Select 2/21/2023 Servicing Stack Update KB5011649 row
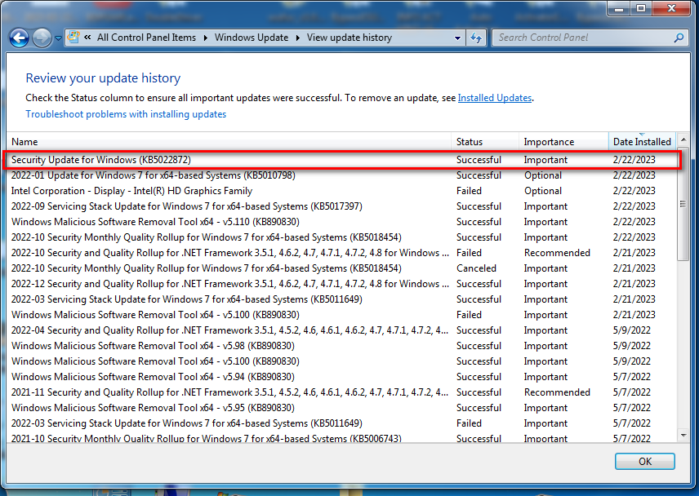699x496 pixels. tap(342, 299)
